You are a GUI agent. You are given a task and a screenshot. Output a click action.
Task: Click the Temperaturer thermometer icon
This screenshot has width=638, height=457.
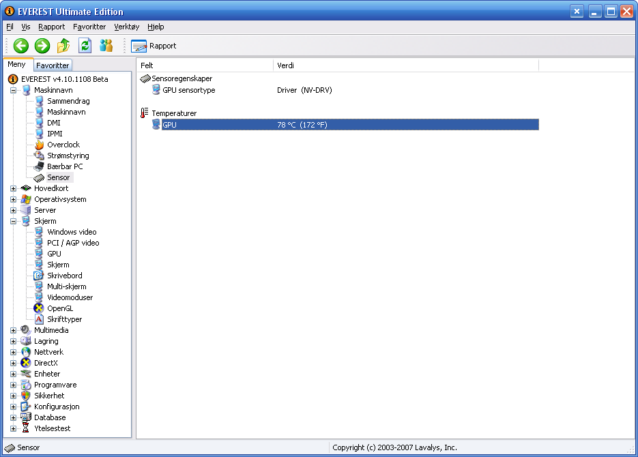click(145, 113)
